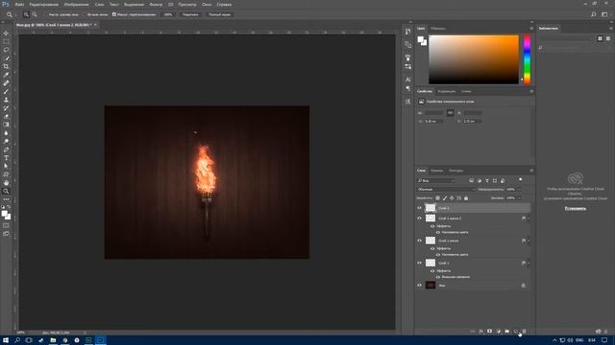Toggle layer filtering switch in Layers panel
The width and height of the screenshot is (615, 345).
(521, 179)
